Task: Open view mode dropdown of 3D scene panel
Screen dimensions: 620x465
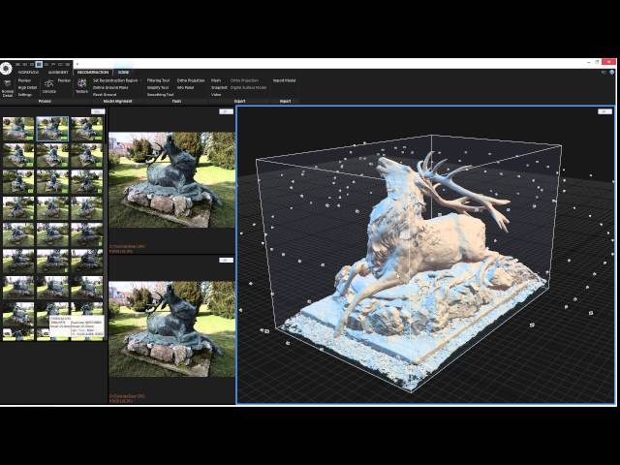Action: point(604,111)
